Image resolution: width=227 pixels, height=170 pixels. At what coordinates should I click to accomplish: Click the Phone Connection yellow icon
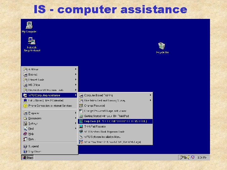(x=25, y=106)
